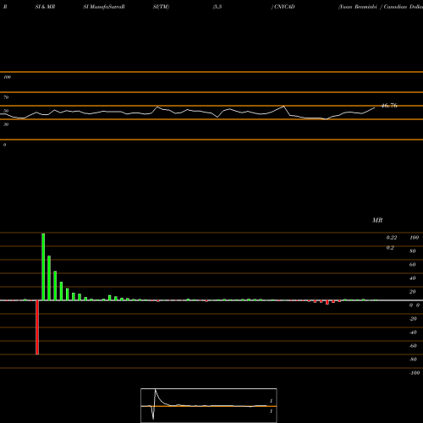This screenshot has width=423, height=423.
Task: Click the MR indicator title label
Action: pos(377,220)
